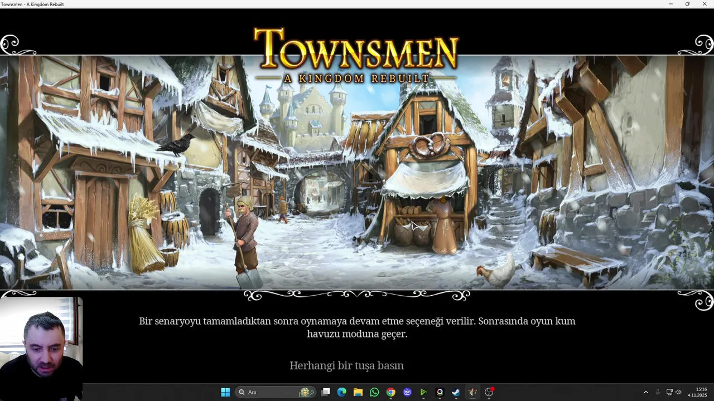Click the loading tip text about senaryoyu
The width and height of the screenshot is (714, 401).
357,327
